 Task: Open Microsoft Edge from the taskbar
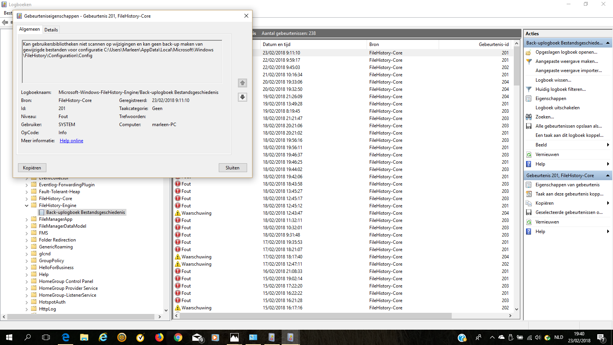point(66,337)
